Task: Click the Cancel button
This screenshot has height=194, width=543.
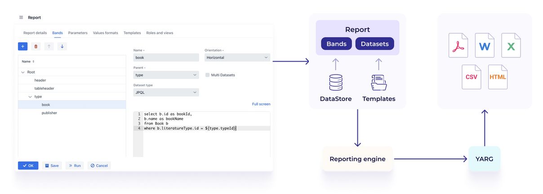Action: pyautogui.click(x=99, y=166)
